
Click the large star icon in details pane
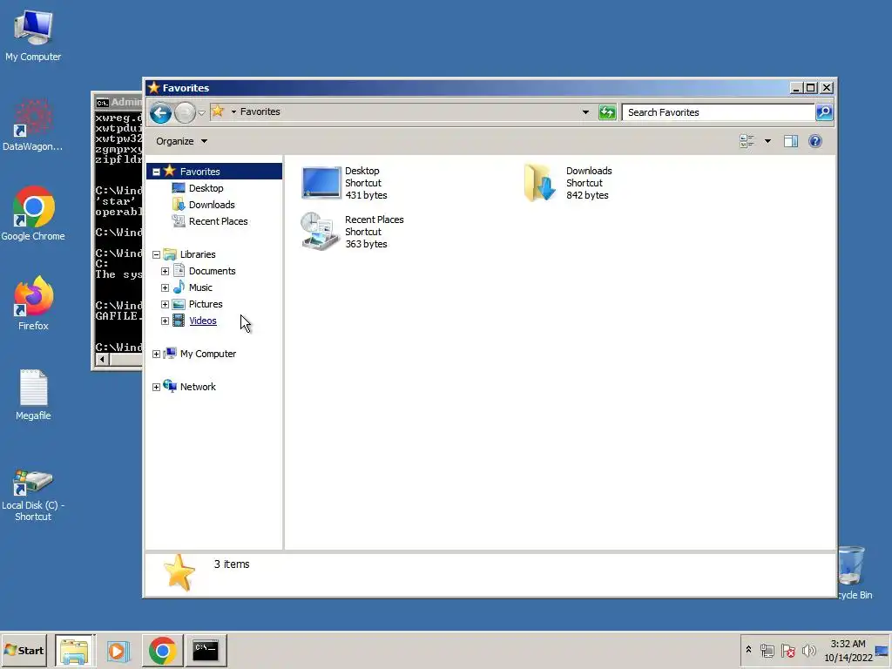pos(179,572)
